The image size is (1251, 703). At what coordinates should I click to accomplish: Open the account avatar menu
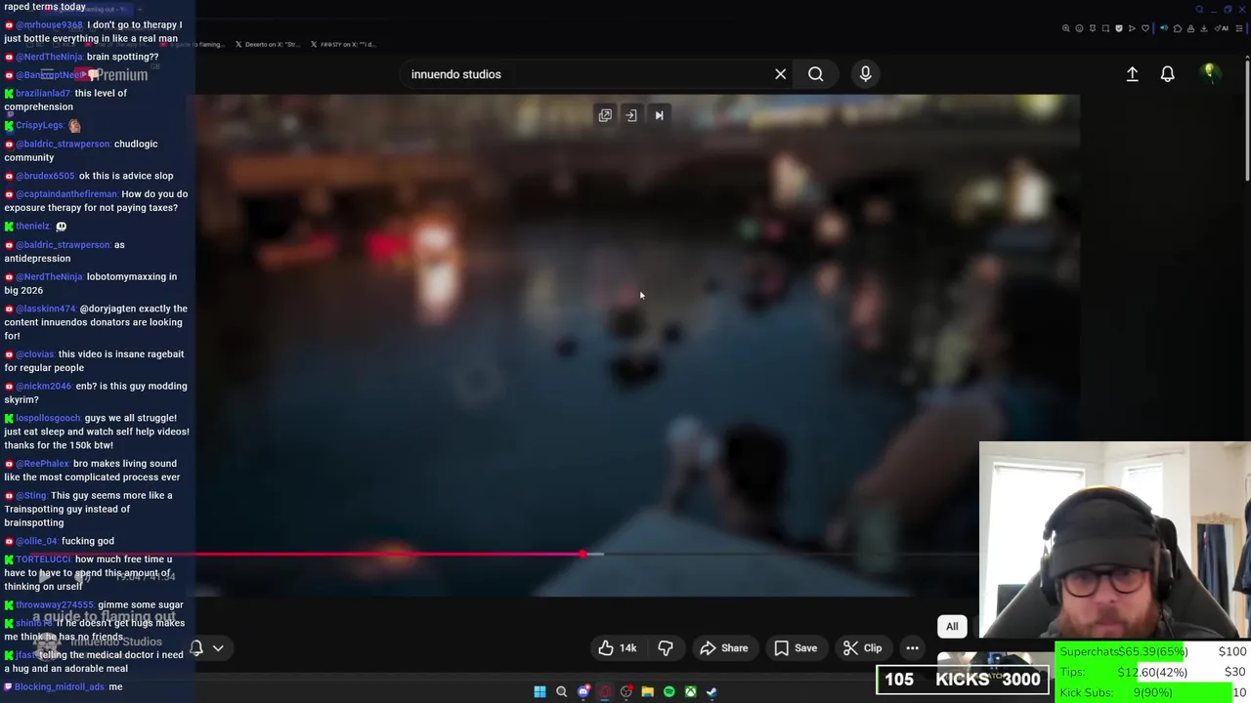click(x=1209, y=72)
